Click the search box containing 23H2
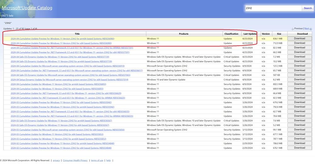This screenshot has width=315, height=164. [x=273, y=8]
